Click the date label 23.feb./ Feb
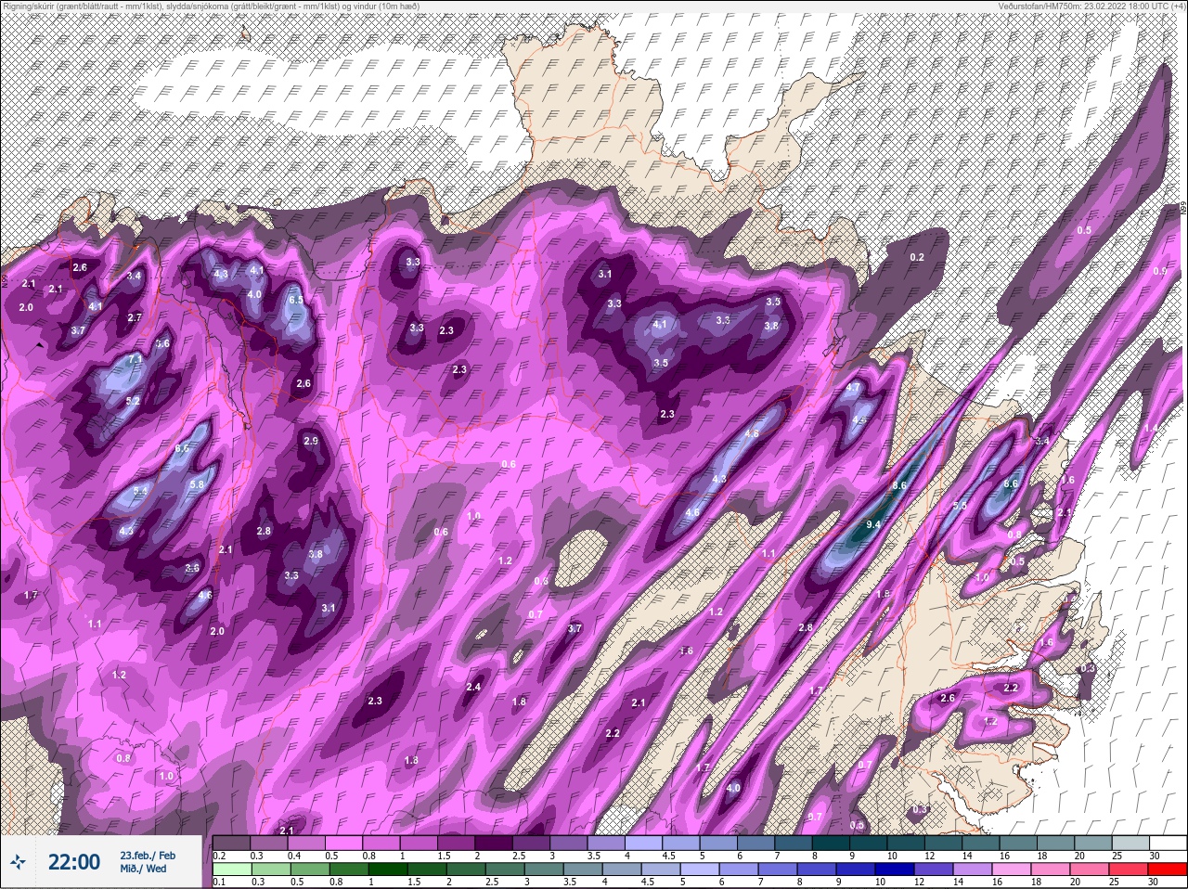The image size is (1188, 889). tap(147, 855)
